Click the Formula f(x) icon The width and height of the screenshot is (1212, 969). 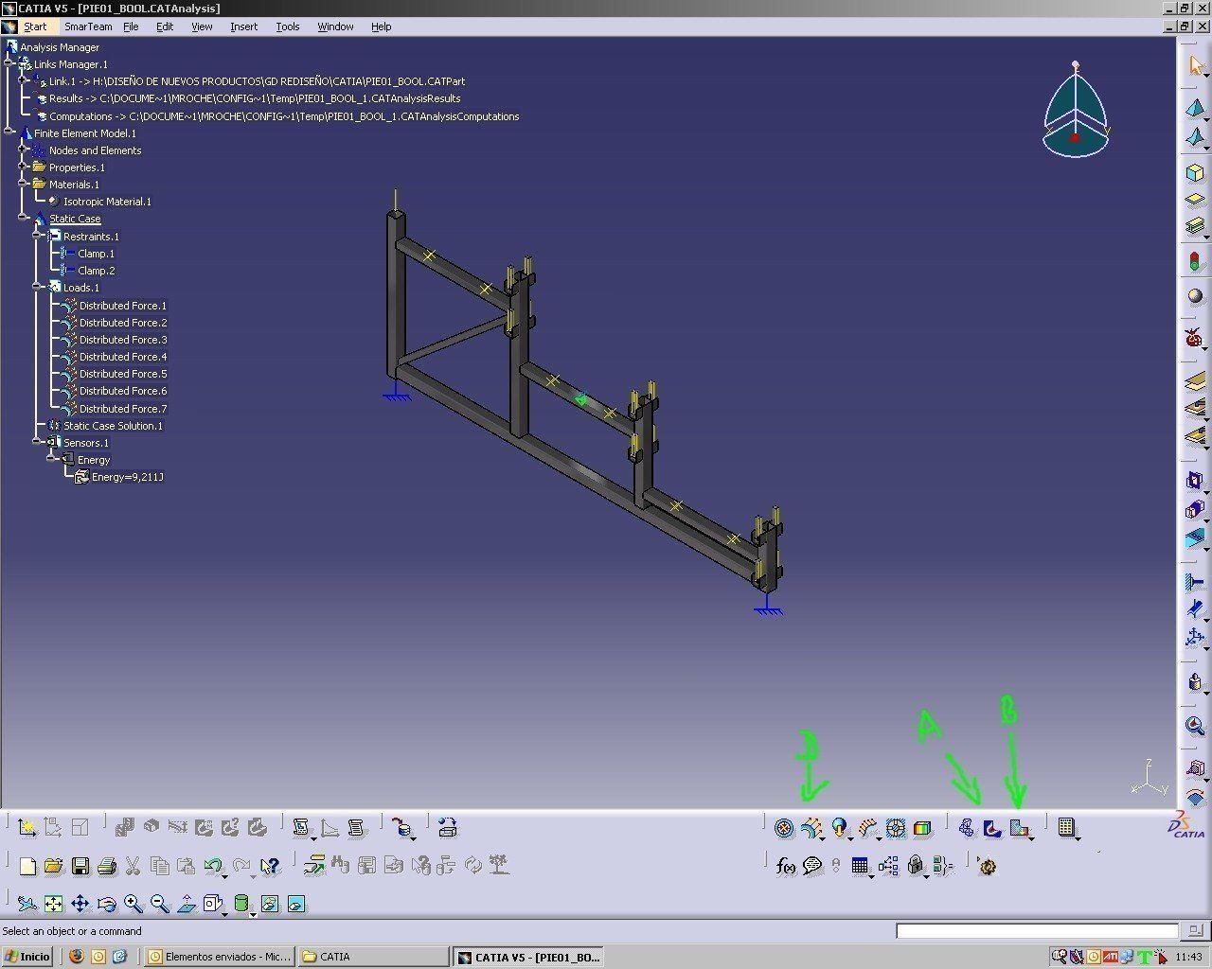coord(785,866)
